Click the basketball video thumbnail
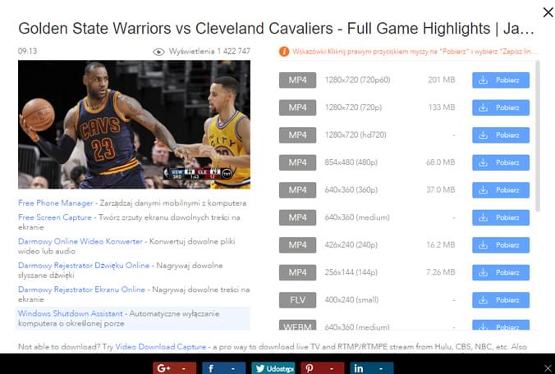Viewport: 555px width, 374px height. (134, 125)
